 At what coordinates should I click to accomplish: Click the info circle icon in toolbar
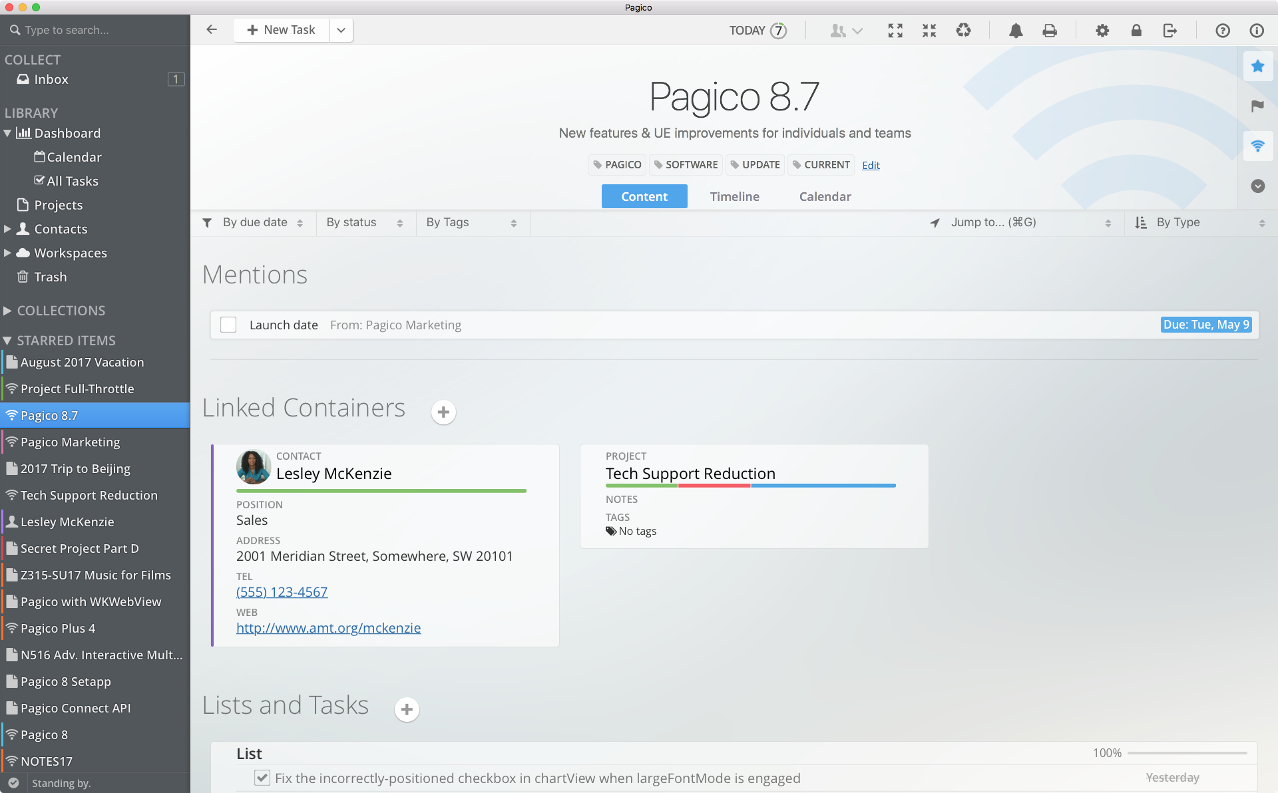(x=1257, y=30)
